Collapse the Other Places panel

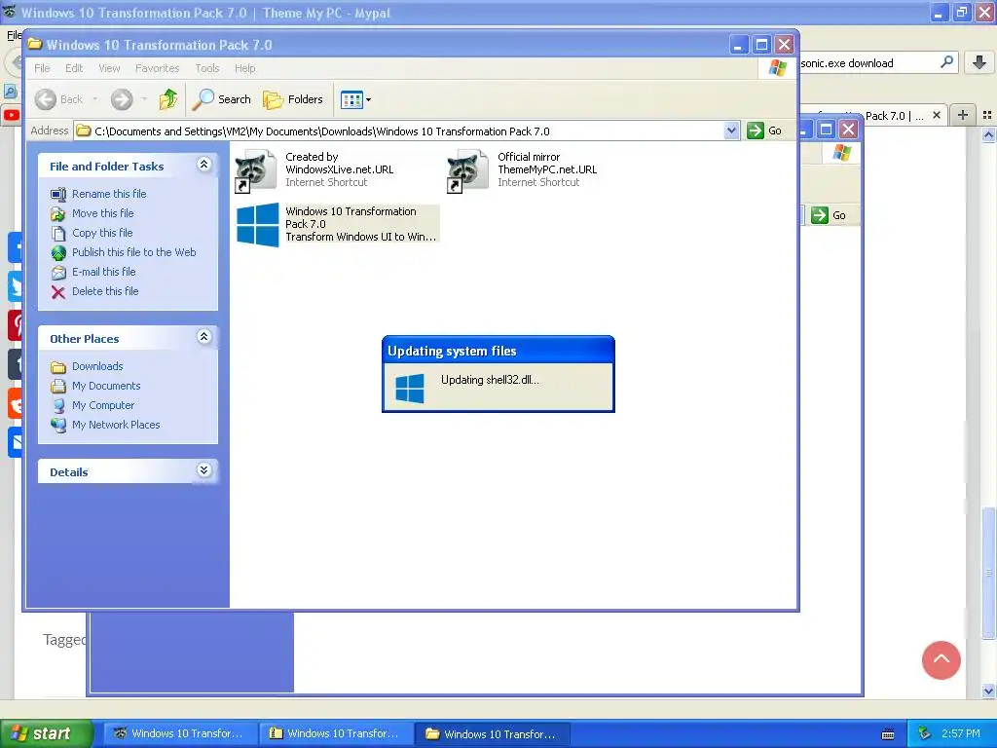click(203, 337)
